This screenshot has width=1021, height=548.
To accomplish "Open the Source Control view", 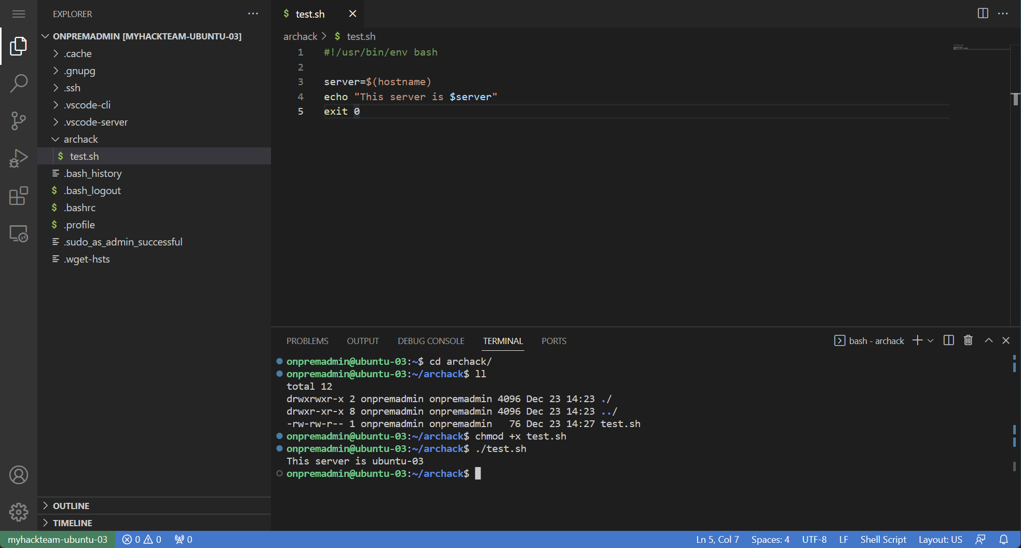I will [x=19, y=121].
